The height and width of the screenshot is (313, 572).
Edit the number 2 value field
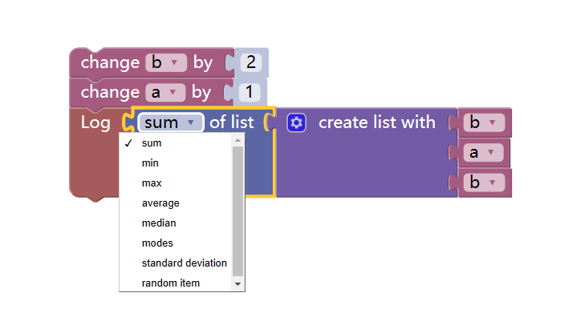coord(250,62)
